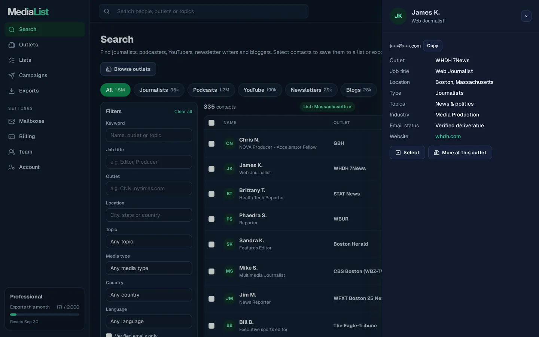Toggle the select-all checkbox in table header
Viewport: 539px width, 337px height.
click(211, 123)
